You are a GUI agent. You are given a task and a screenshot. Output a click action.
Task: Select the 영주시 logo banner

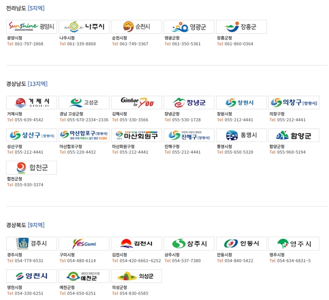pos(294,244)
